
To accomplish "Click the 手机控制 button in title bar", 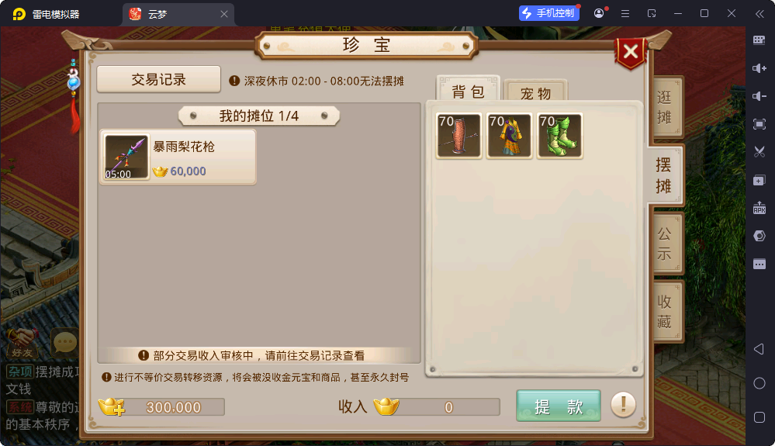I will [x=549, y=13].
